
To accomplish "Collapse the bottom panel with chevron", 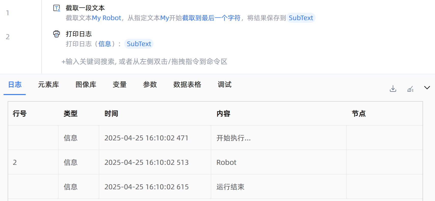I will [x=427, y=88].
